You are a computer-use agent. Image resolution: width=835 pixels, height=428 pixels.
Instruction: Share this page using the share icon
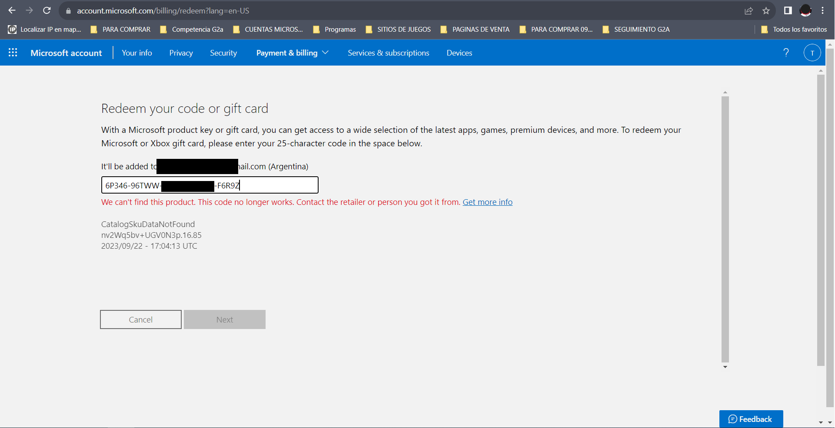(x=749, y=11)
